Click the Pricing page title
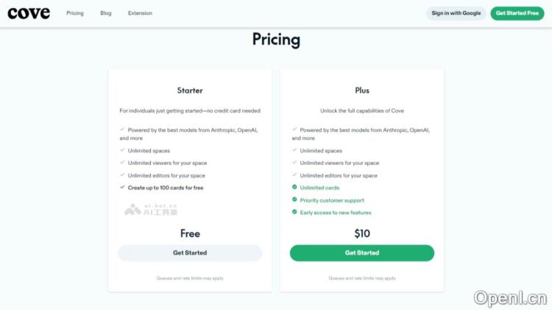The image size is (552, 310). (276, 40)
